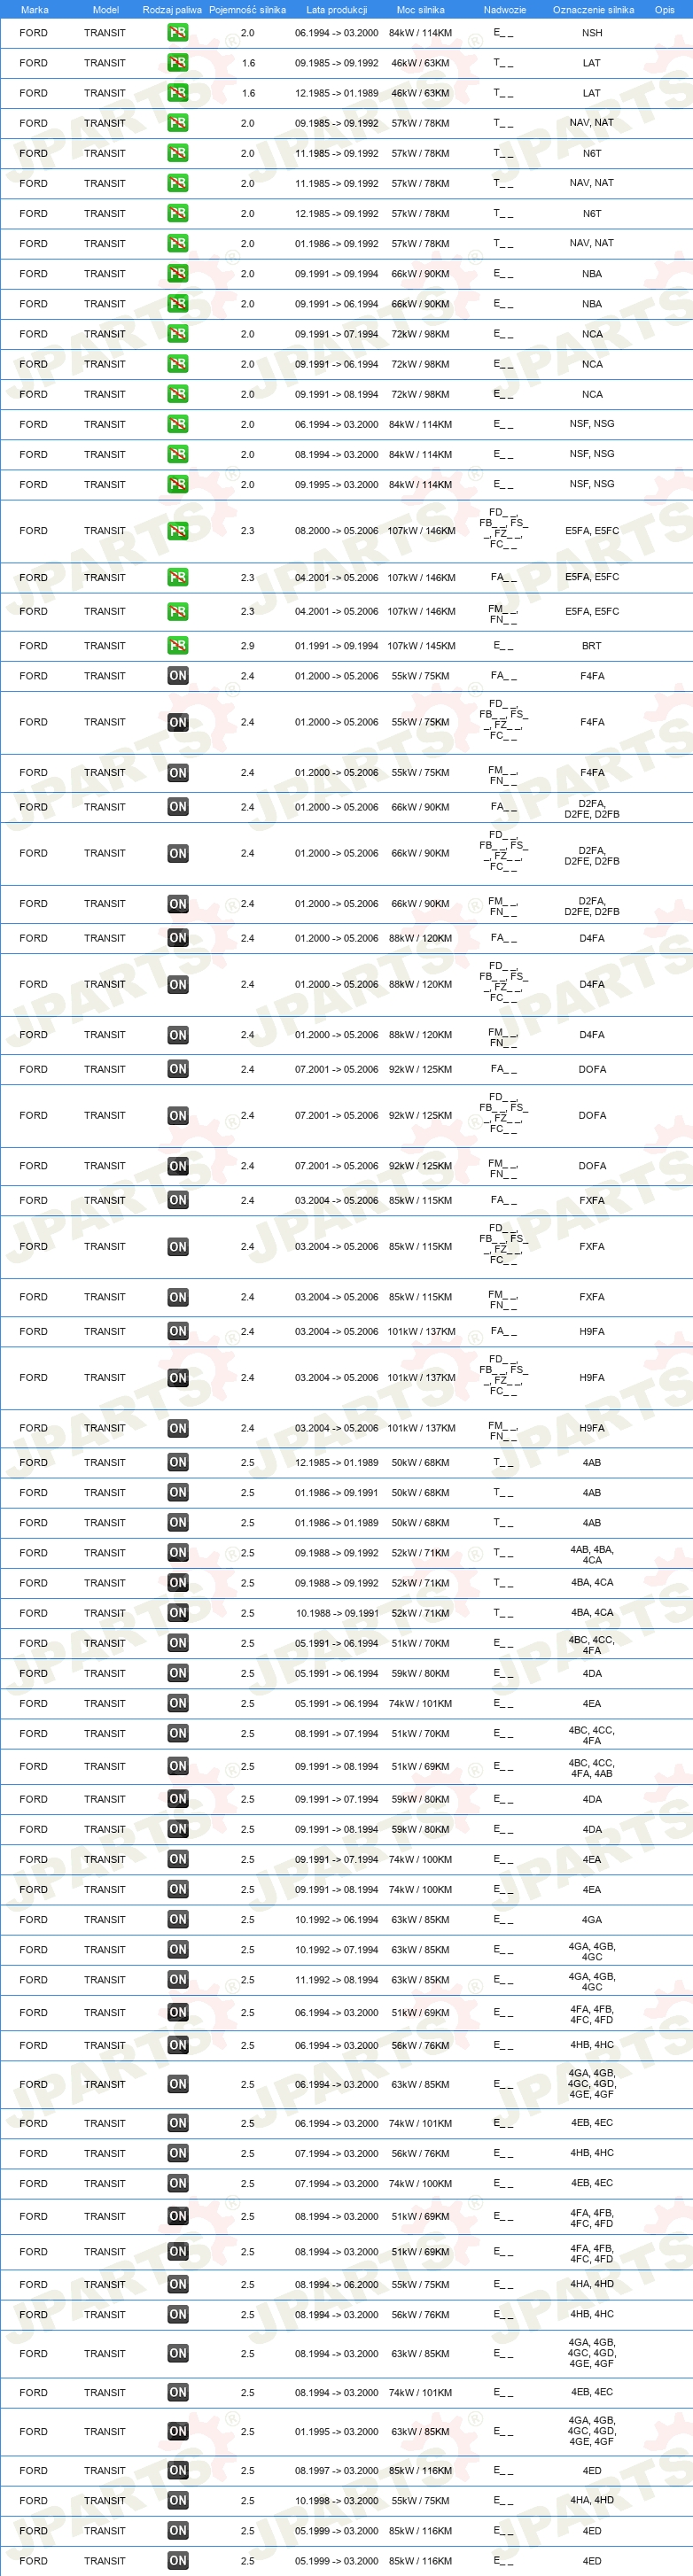The width and height of the screenshot is (693, 2576).
Task: Click the Oznaczenie silnika column header
Action: coord(593,10)
